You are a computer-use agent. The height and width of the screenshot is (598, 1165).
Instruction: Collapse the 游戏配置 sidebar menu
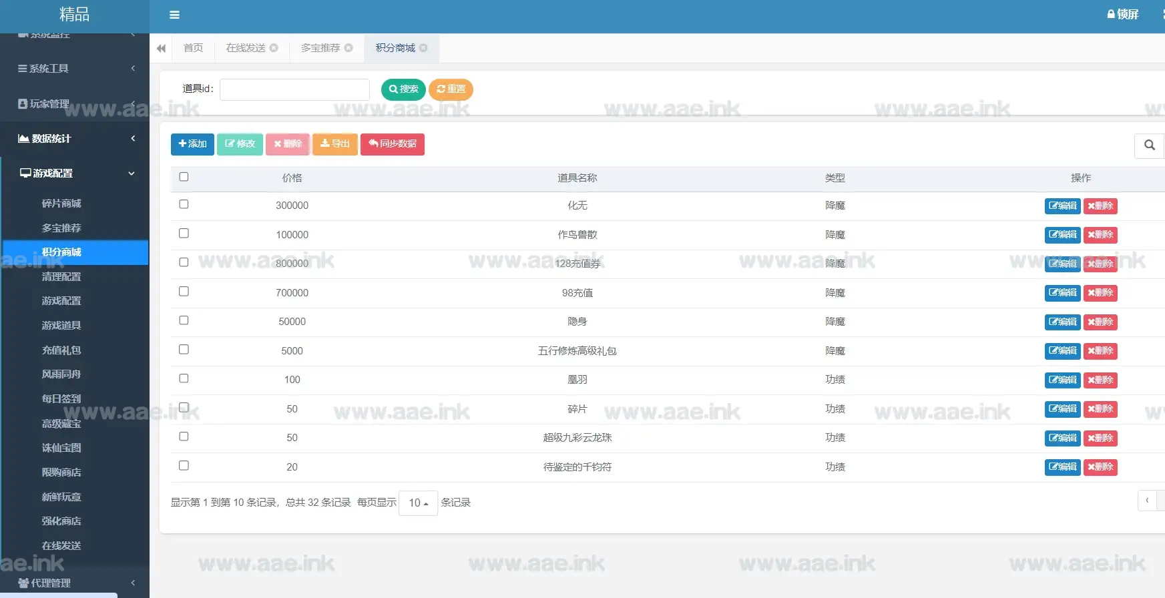click(x=75, y=174)
